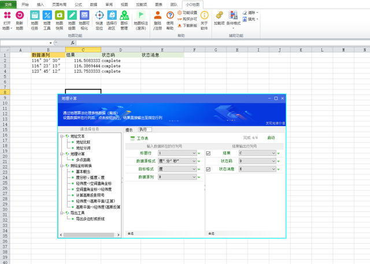Open the 目标格式 combo box
Screen dimensions: 370x264
tap(177, 169)
